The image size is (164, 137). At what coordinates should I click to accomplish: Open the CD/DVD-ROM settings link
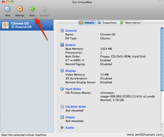coord(75,107)
